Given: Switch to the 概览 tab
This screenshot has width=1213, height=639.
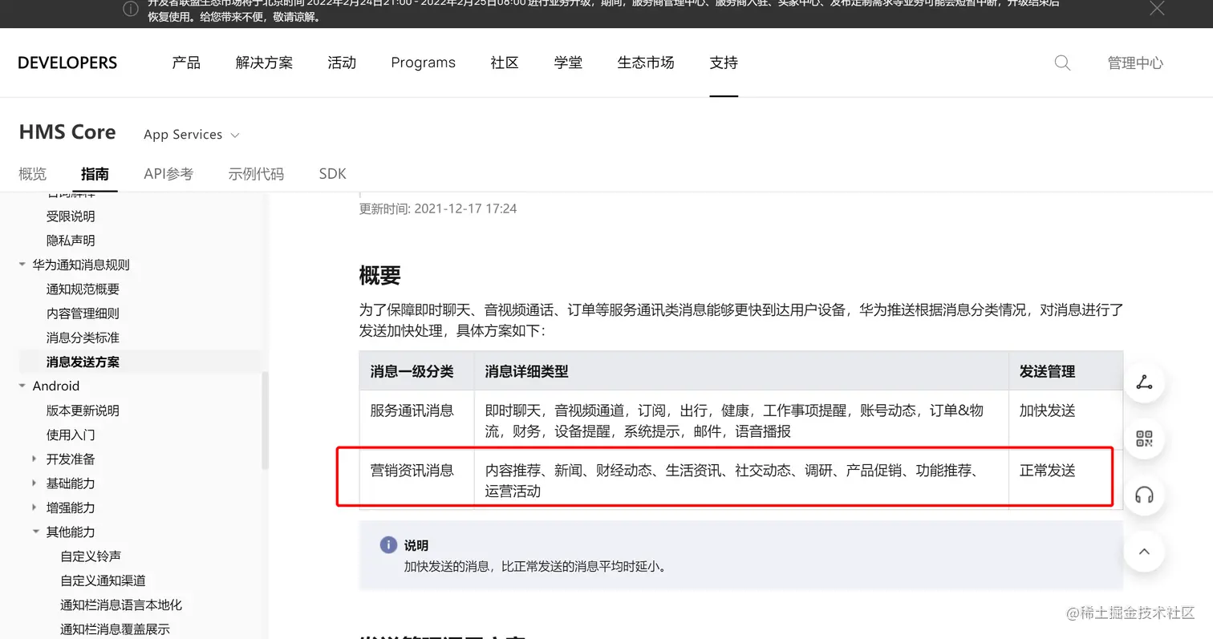Looking at the screenshot, I should (x=32, y=173).
